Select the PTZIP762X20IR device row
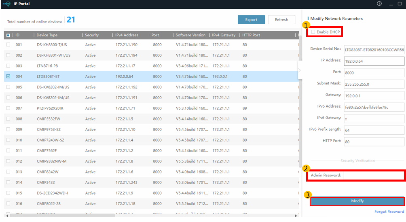406x222 pixels. [152, 108]
